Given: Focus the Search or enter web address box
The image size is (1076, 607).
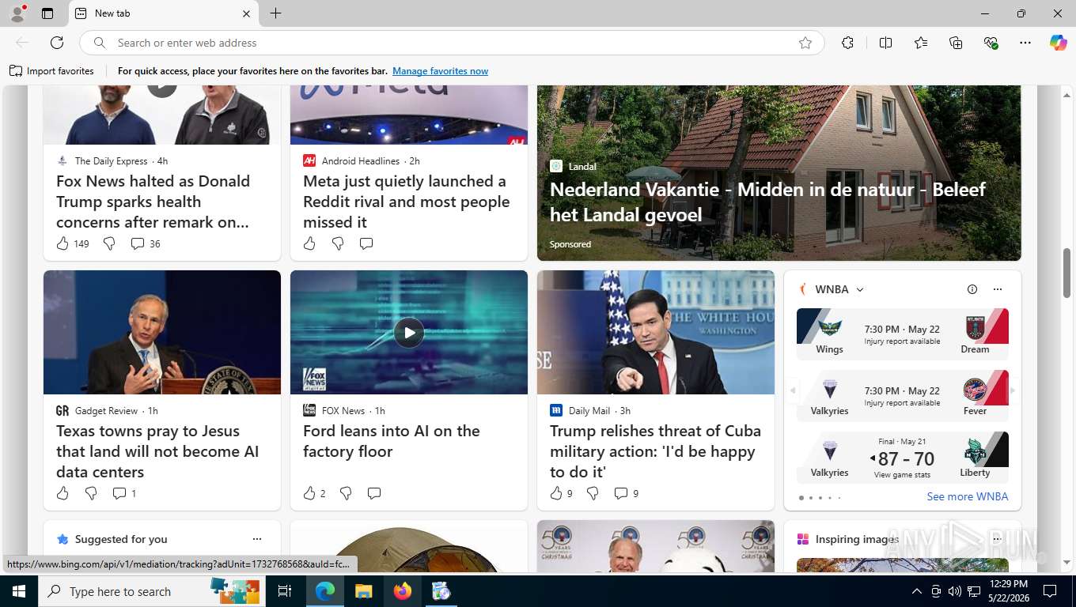Looking at the screenshot, I should click(x=451, y=43).
